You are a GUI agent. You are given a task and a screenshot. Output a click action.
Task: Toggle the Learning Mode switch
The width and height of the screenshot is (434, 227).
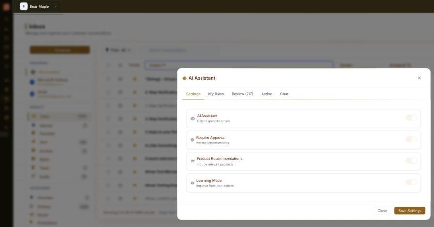coord(411,182)
